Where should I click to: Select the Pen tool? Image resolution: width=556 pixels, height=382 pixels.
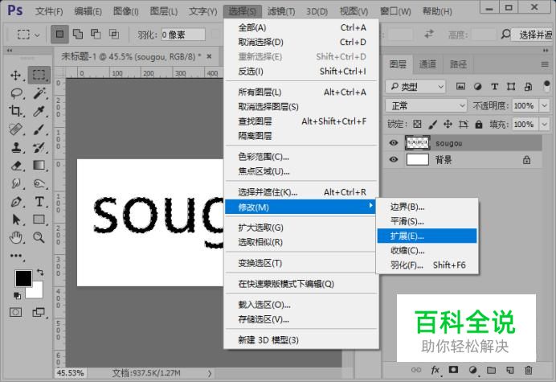15,202
